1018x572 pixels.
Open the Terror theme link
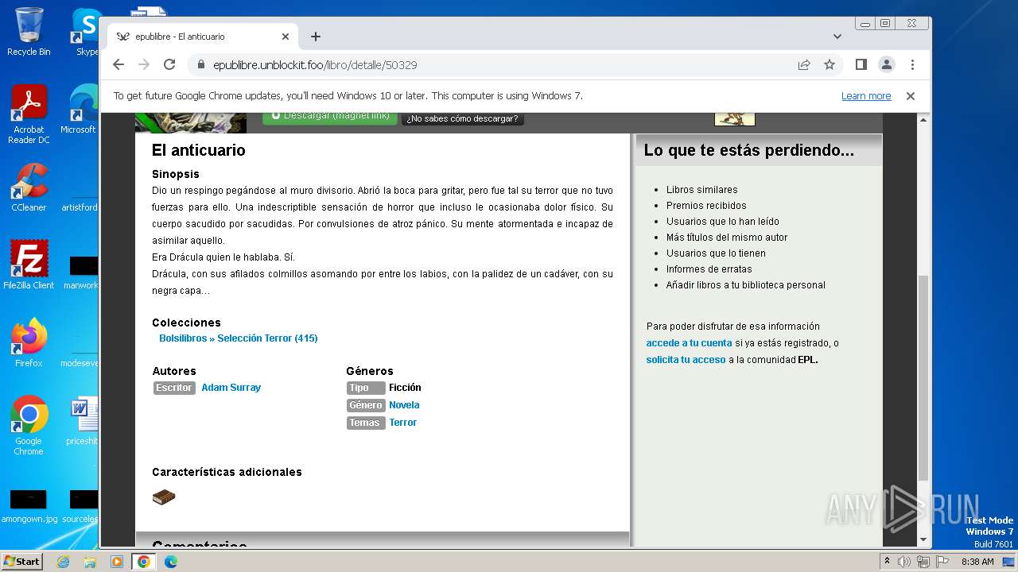(402, 423)
